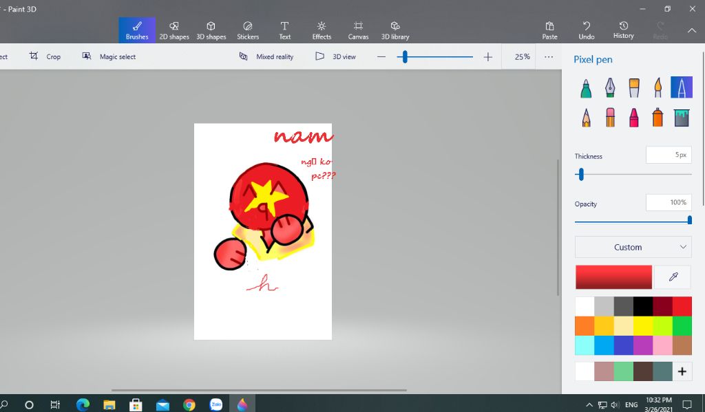Choose the purple color swatch
Image resolution: width=705 pixels, height=412 pixels.
643,345
